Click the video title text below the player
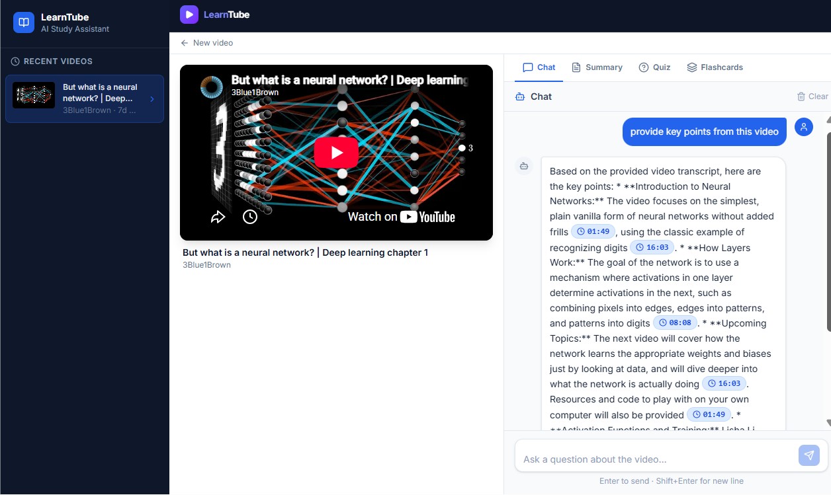Image resolution: width=831 pixels, height=495 pixels. click(x=305, y=252)
